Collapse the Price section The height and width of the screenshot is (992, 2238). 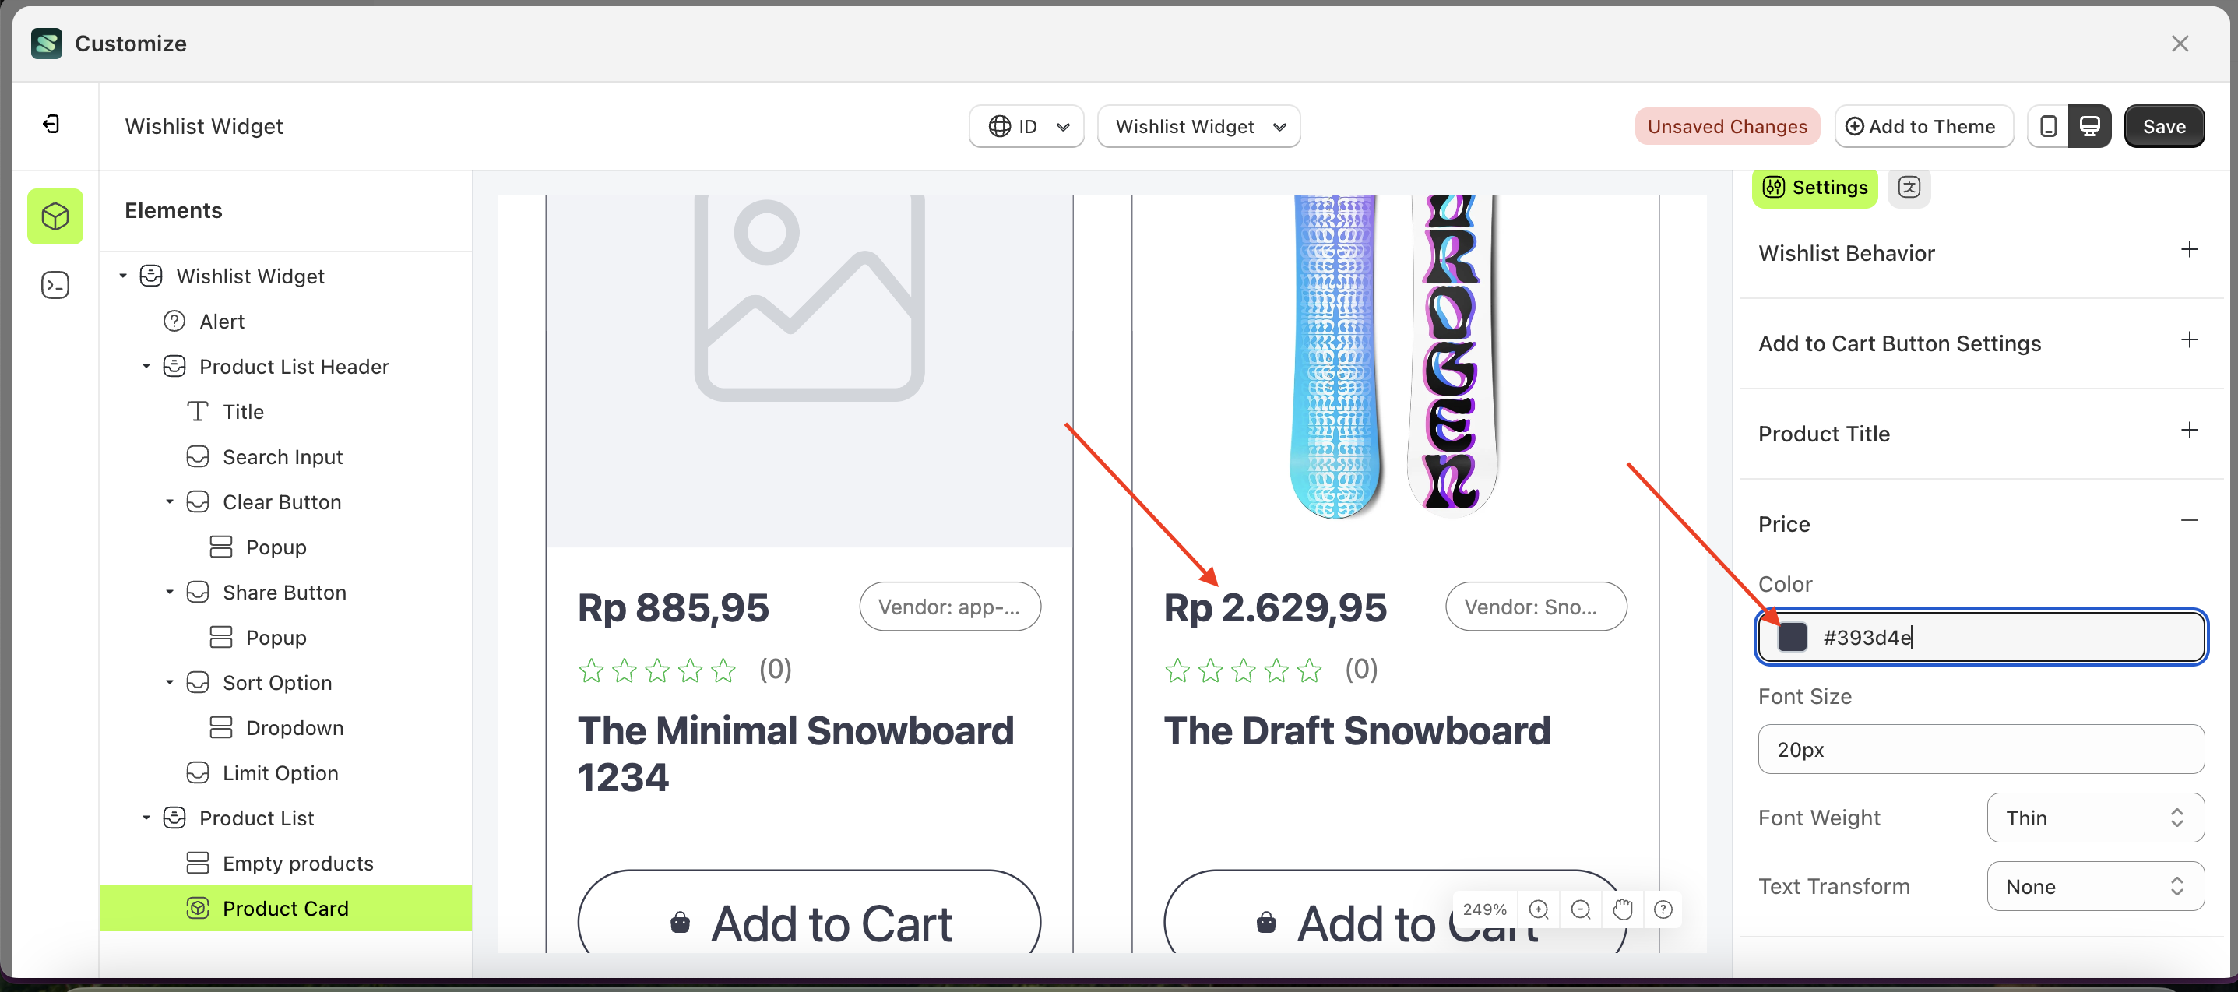[2188, 521]
